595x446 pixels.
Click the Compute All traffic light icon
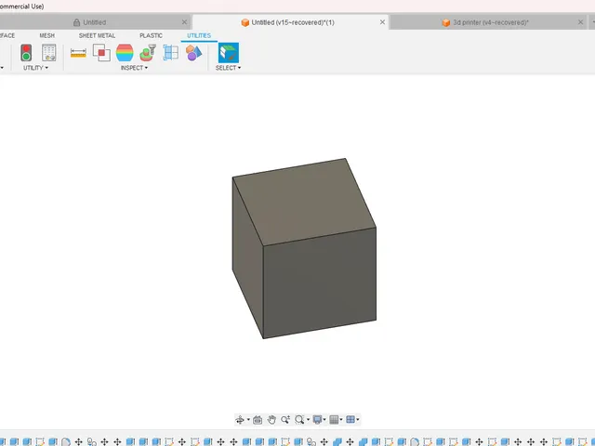[26, 53]
